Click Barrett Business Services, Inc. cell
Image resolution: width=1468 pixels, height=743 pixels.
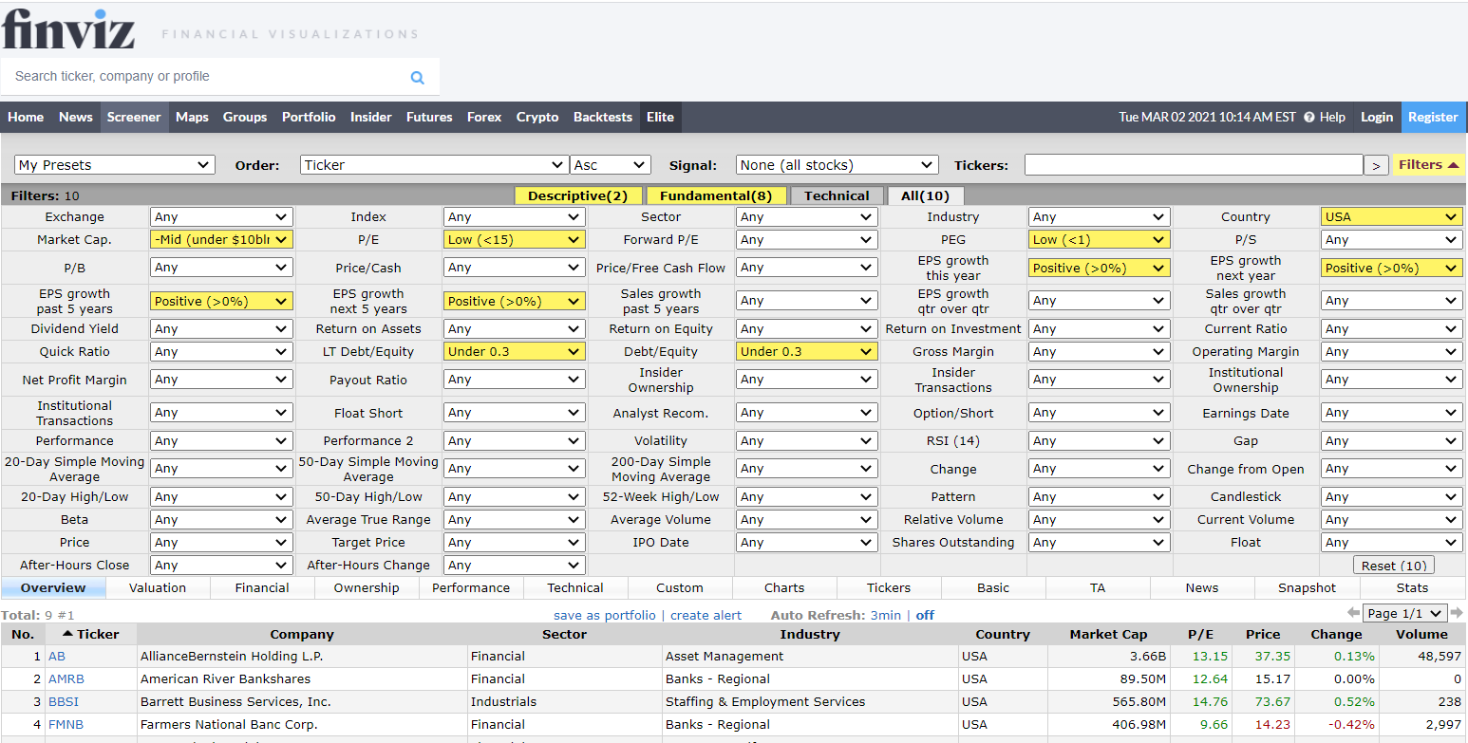click(x=302, y=701)
